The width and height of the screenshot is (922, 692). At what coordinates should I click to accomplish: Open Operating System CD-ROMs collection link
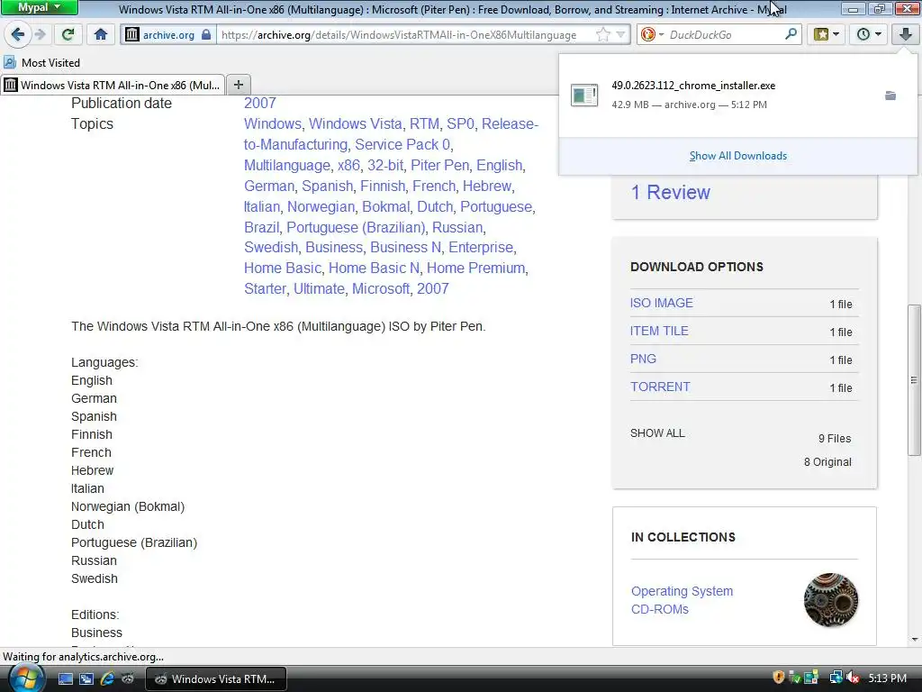[682, 600]
